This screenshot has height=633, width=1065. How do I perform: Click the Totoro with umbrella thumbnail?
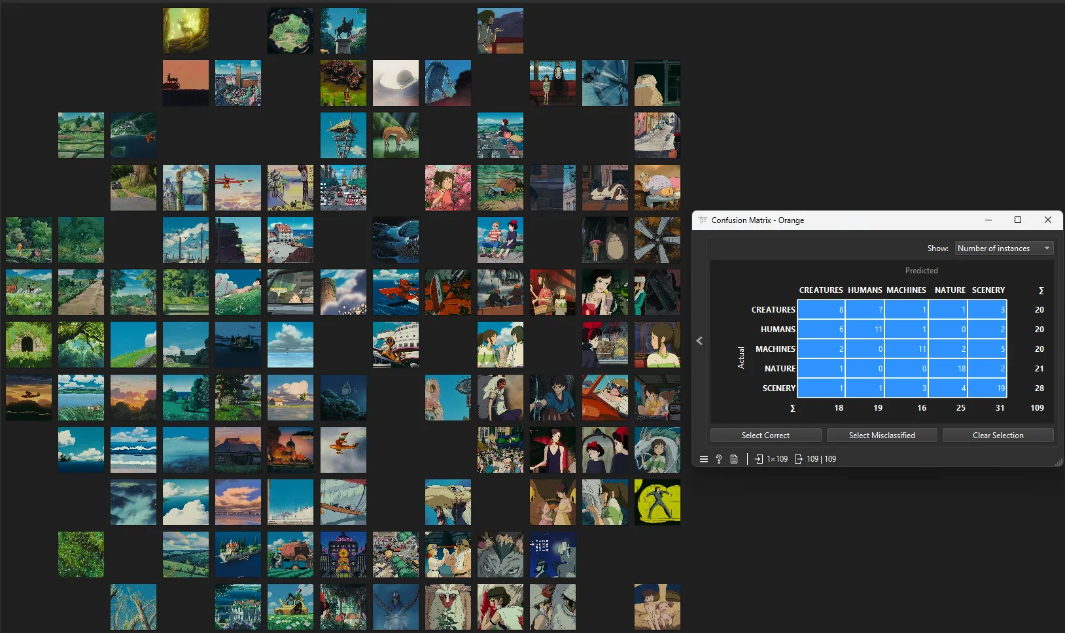[x=605, y=240]
